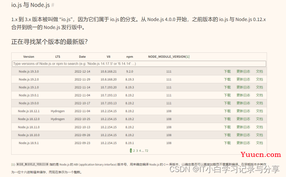Open the 文档 link for Node.js 18.12.0
The height and width of the screenshot is (177, 286).
click(x=260, y=119)
